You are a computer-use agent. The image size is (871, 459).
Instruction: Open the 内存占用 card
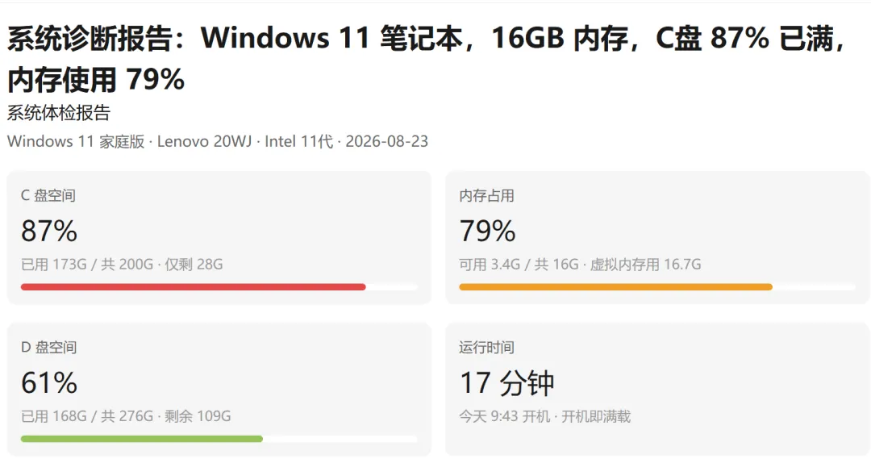tap(657, 237)
